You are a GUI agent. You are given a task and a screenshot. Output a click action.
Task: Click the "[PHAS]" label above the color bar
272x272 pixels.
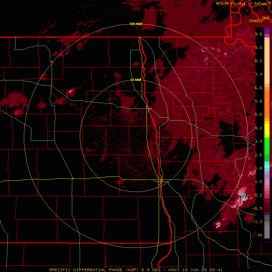(x=255, y=21)
